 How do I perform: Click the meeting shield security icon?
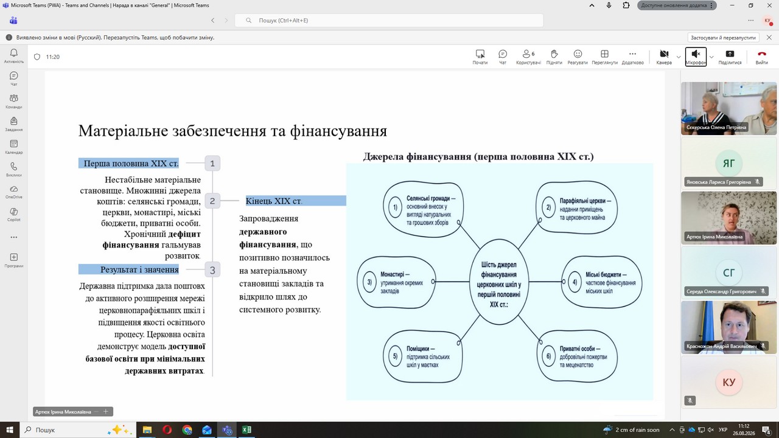pos(37,57)
